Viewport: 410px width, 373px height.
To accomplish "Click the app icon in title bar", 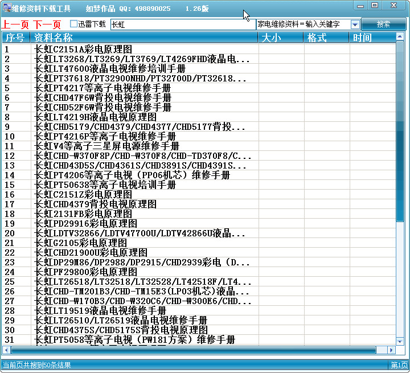I will pos(7,8).
